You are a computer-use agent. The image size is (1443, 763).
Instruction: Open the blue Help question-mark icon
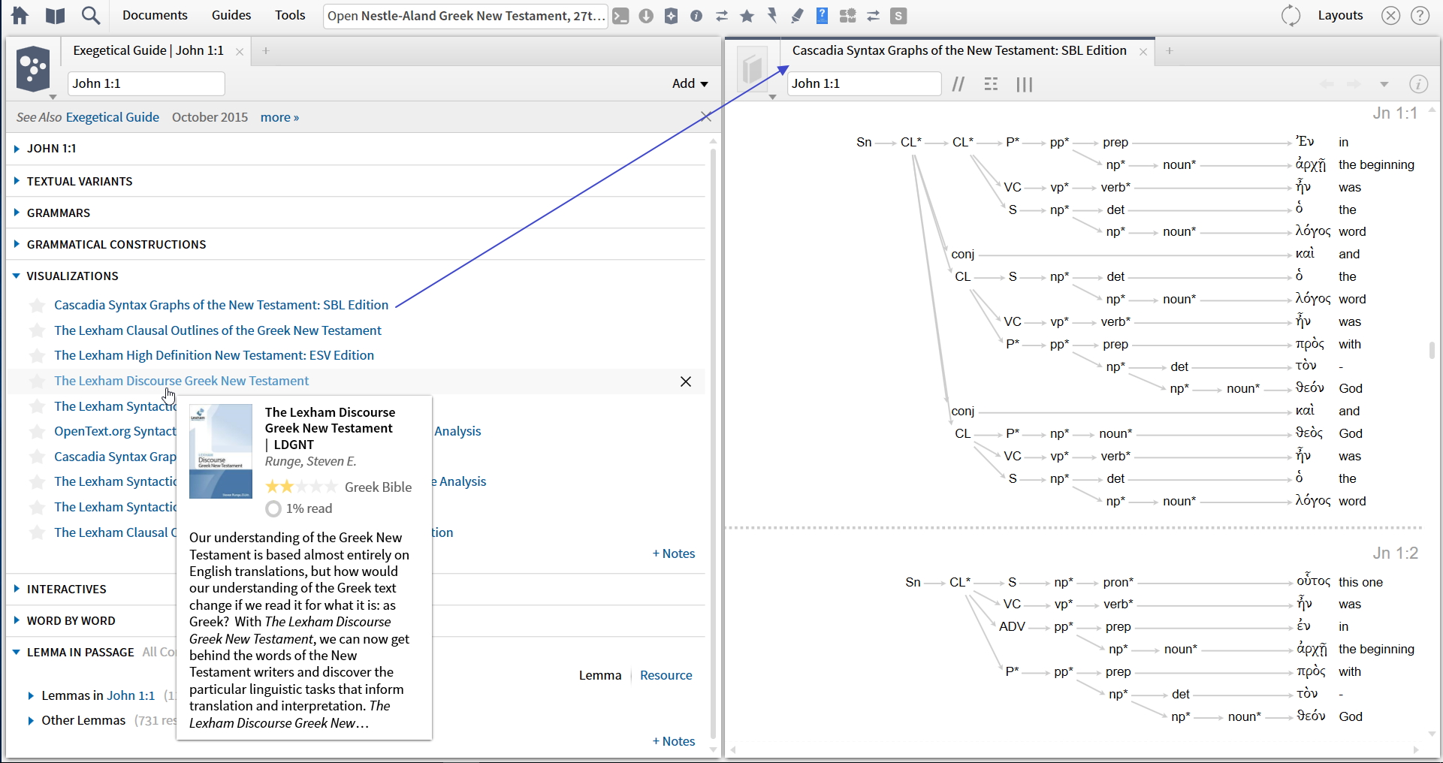[823, 15]
